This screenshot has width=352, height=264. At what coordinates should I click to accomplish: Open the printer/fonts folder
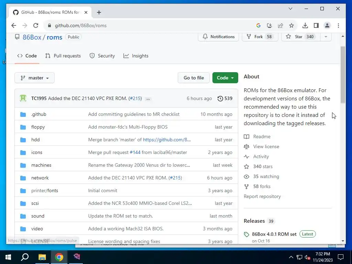pyautogui.click(x=45, y=190)
